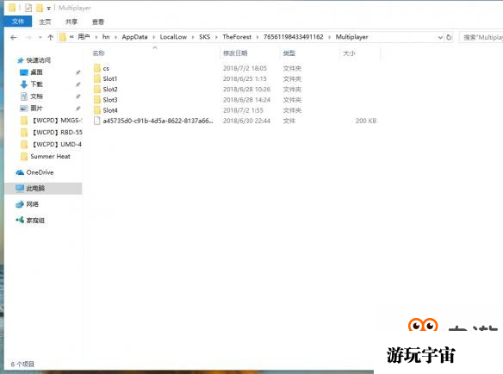Image resolution: width=503 pixels, height=374 pixels.
Task: Click the pin icon beside 图片
Action: point(78,109)
